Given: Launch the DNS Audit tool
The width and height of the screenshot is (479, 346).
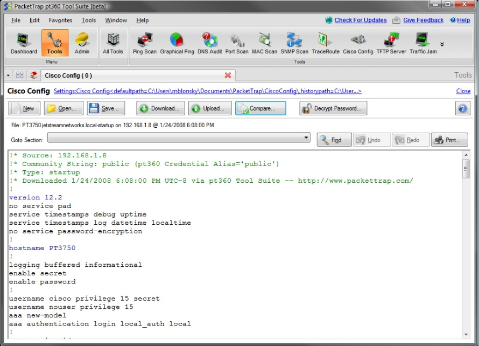Looking at the screenshot, I should tap(209, 43).
